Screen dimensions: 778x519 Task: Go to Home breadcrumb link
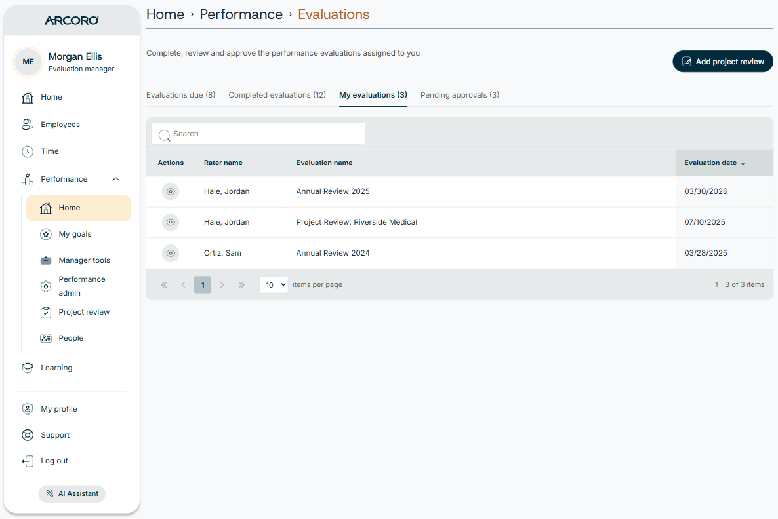[165, 14]
